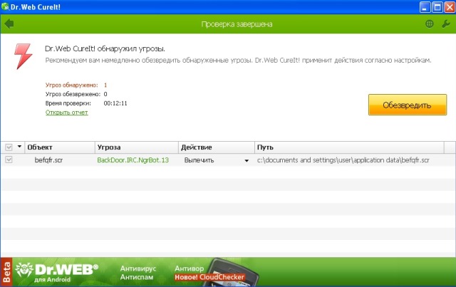
Task: Open the language globe icon
Action: [429, 24]
